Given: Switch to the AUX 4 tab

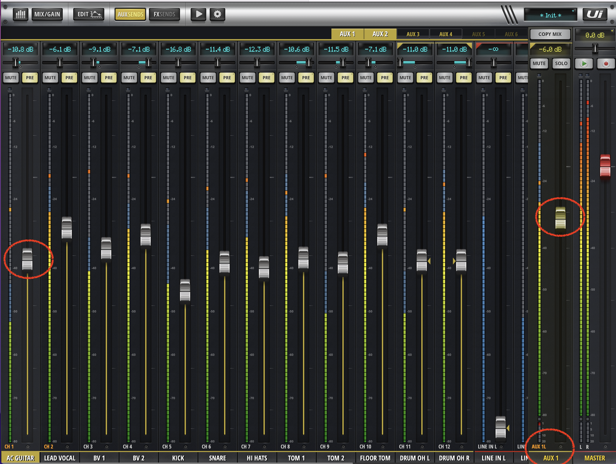Looking at the screenshot, I should click(446, 34).
